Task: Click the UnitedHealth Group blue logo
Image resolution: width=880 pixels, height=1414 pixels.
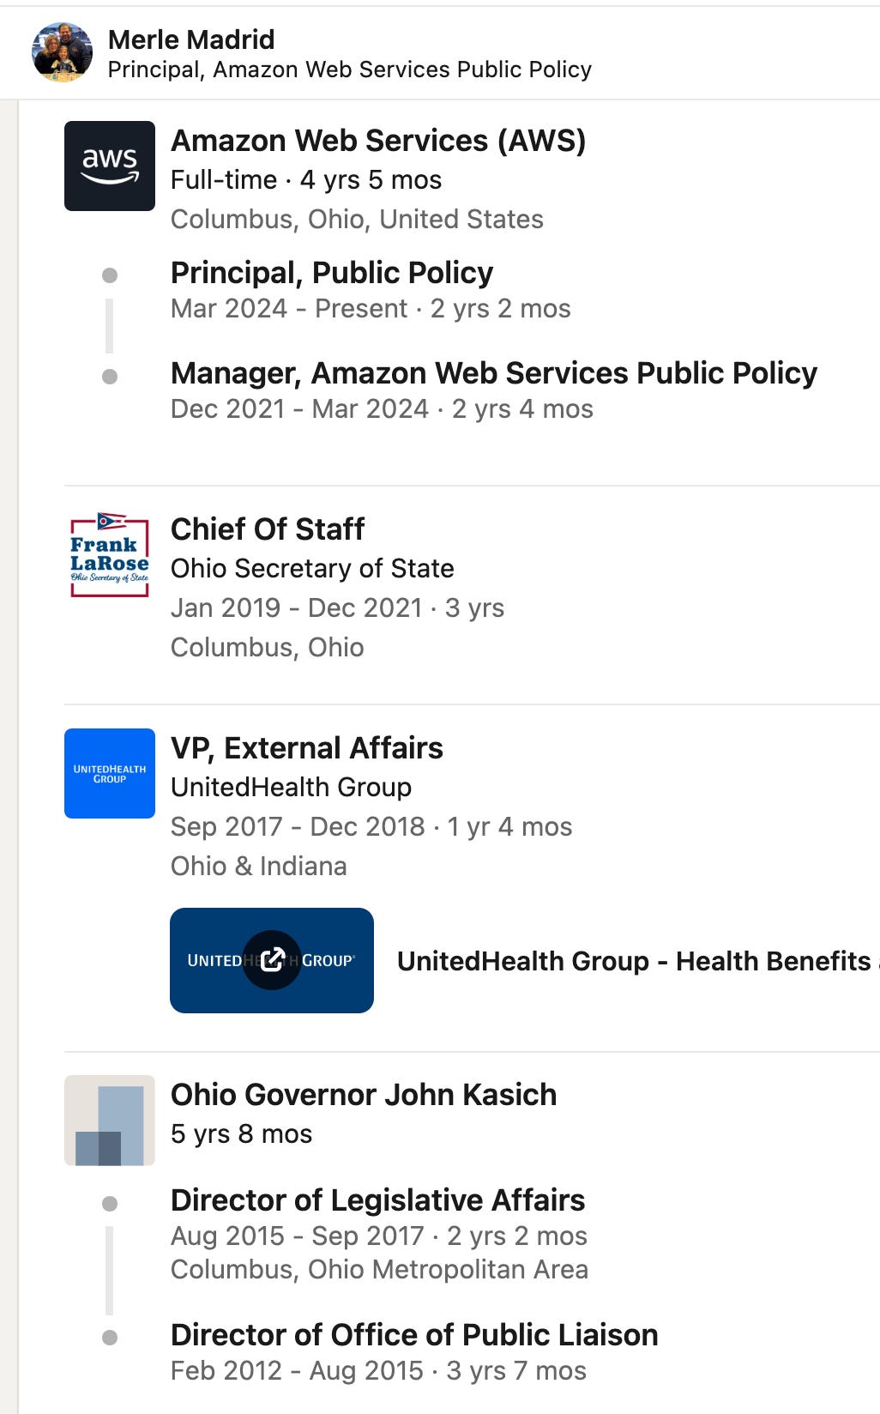Action: point(110,773)
